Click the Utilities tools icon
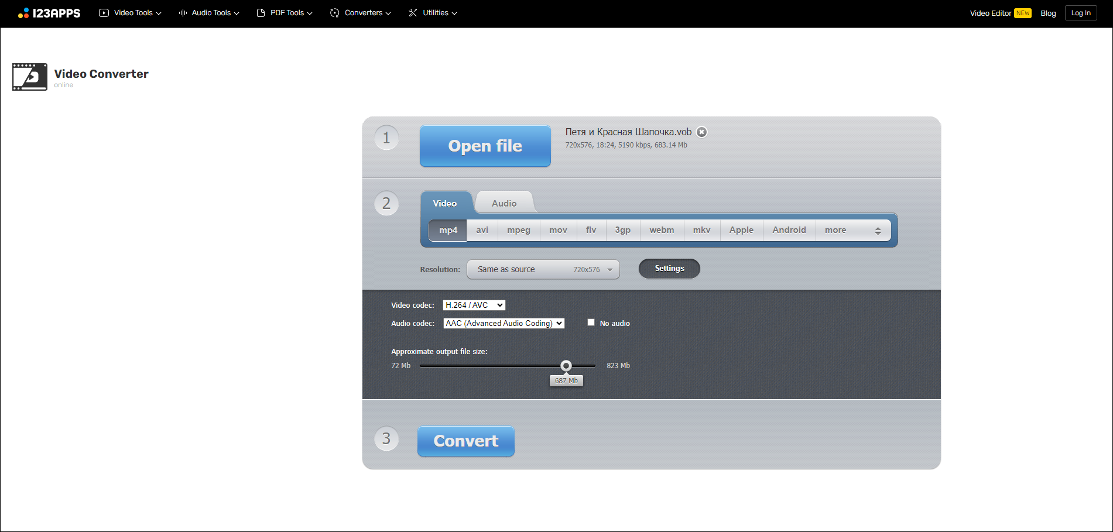Viewport: 1113px width, 532px height. [413, 13]
